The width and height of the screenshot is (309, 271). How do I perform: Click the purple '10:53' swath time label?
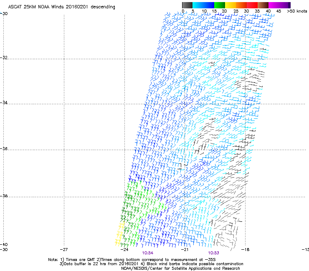tap(214, 253)
